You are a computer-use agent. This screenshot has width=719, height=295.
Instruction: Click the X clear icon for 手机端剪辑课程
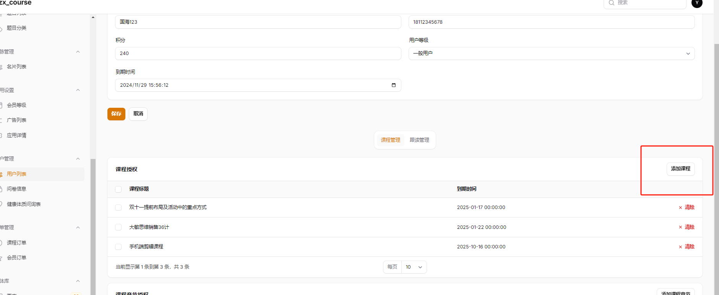(680, 247)
